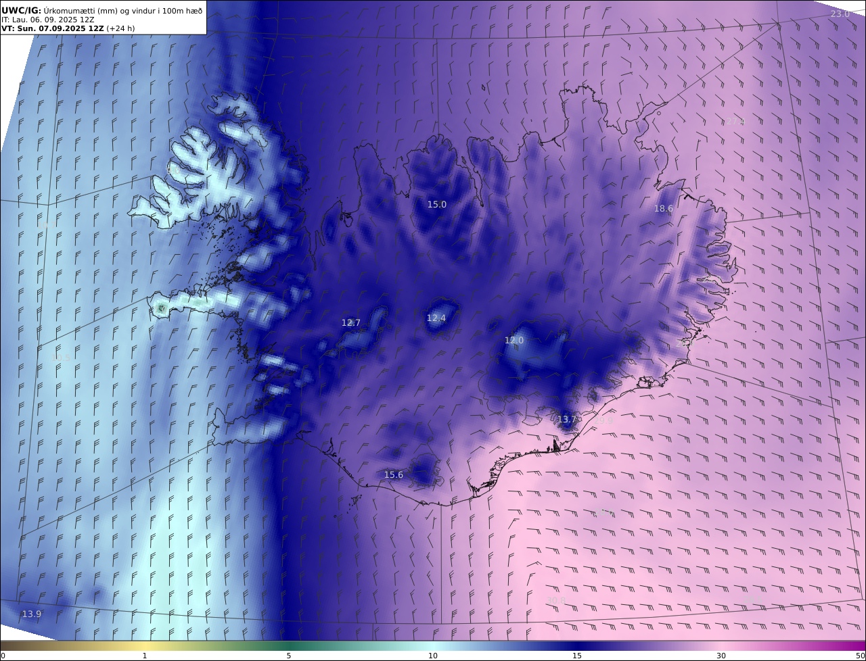This screenshot has height=661, width=866.
Task: Click the faint 29.9 value label
Action: click(603, 420)
